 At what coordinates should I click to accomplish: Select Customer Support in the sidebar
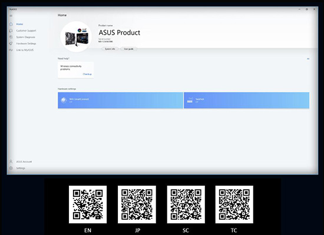point(26,31)
